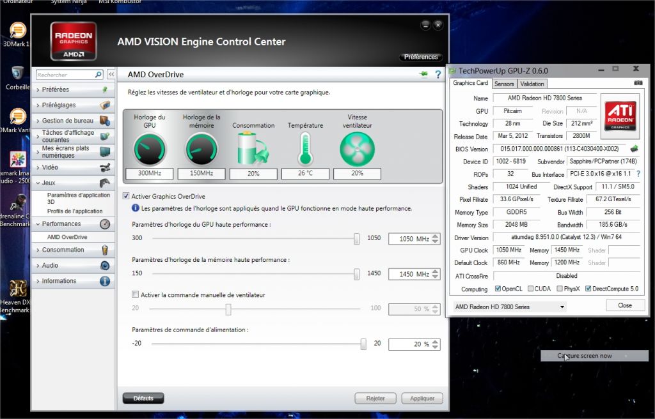
Task: Select Graphics Card tab in GPU-Z
Action: point(470,83)
